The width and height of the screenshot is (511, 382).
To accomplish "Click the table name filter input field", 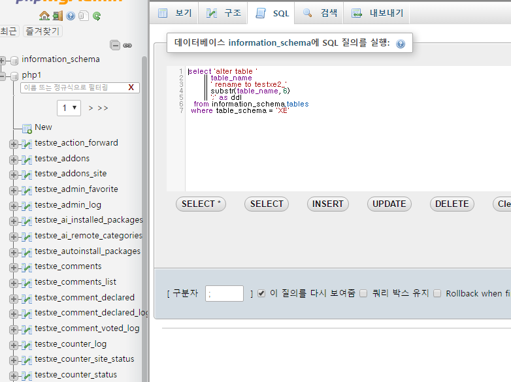I will click(72, 88).
